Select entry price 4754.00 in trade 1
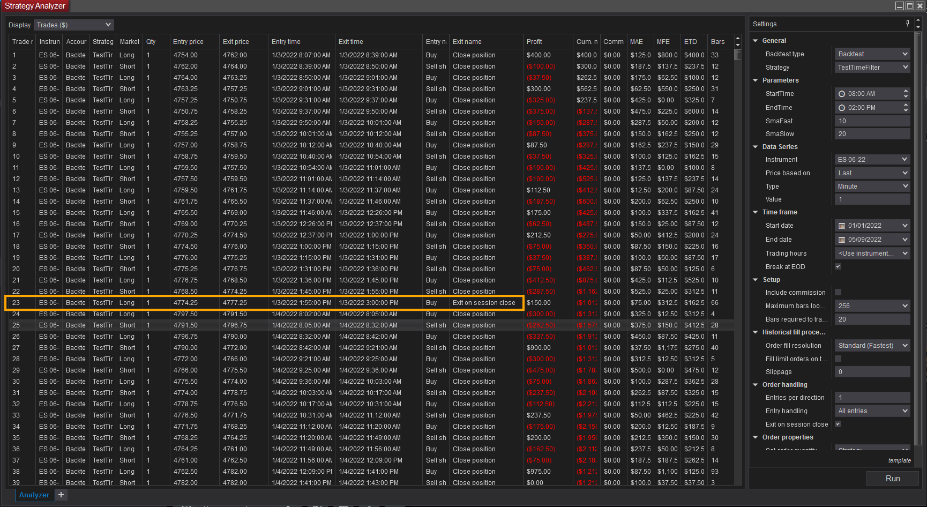 194,55
